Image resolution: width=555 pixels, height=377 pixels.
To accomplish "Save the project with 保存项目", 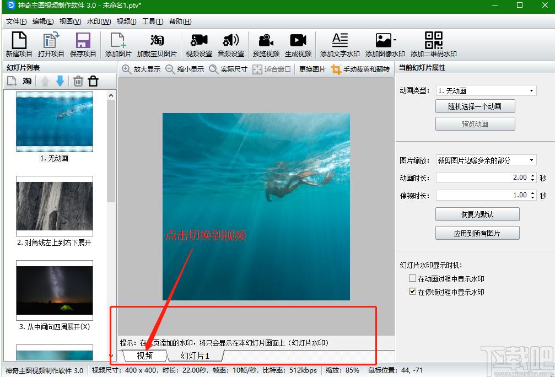I will (x=83, y=44).
